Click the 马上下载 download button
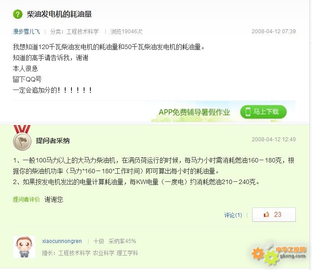This screenshot has height=270, width=312. point(263,112)
